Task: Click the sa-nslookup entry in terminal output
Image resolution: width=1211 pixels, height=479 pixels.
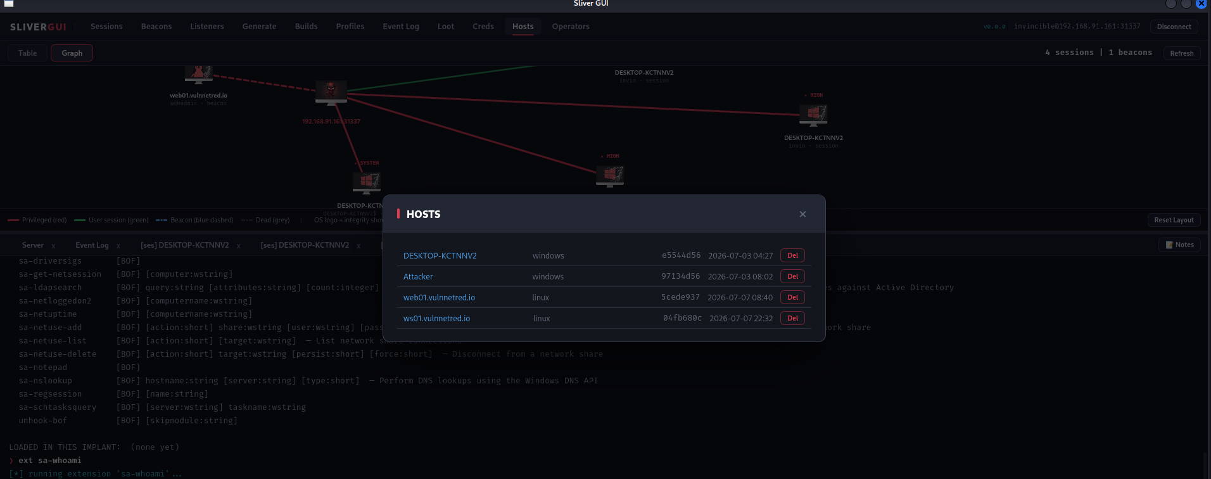Action: 46,381
